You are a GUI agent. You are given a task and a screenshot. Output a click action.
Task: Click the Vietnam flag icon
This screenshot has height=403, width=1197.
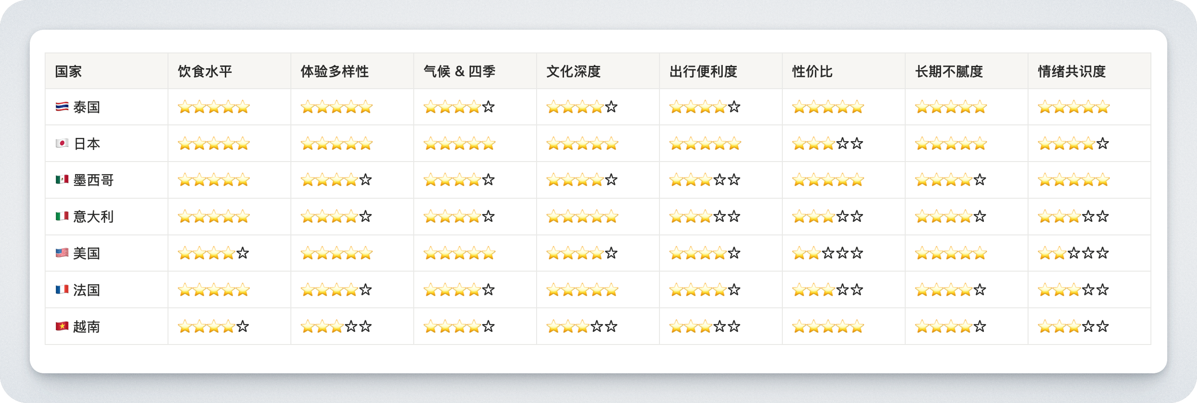pyautogui.click(x=62, y=326)
